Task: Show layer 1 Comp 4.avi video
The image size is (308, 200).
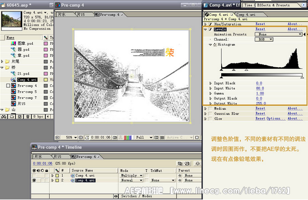Action: coord(34,175)
